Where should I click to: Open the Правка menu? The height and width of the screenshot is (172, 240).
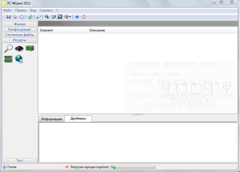point(21,10)
